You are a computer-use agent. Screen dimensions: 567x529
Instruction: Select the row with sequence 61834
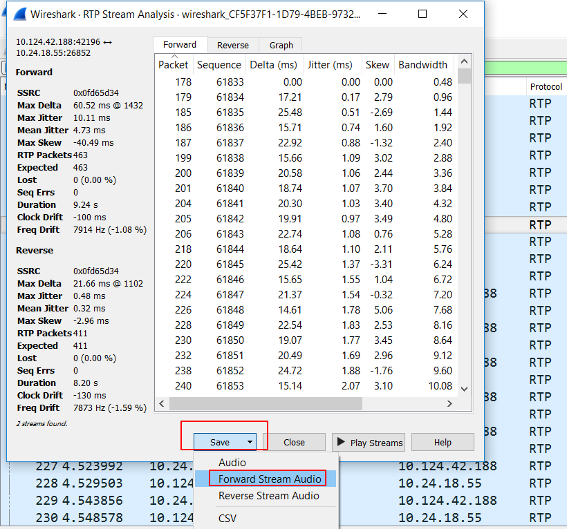click(306, 97)
